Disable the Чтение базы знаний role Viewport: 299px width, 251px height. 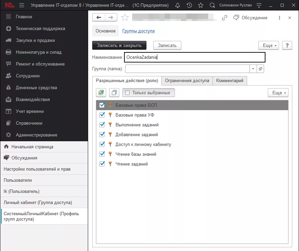click(x=102, y=154)
